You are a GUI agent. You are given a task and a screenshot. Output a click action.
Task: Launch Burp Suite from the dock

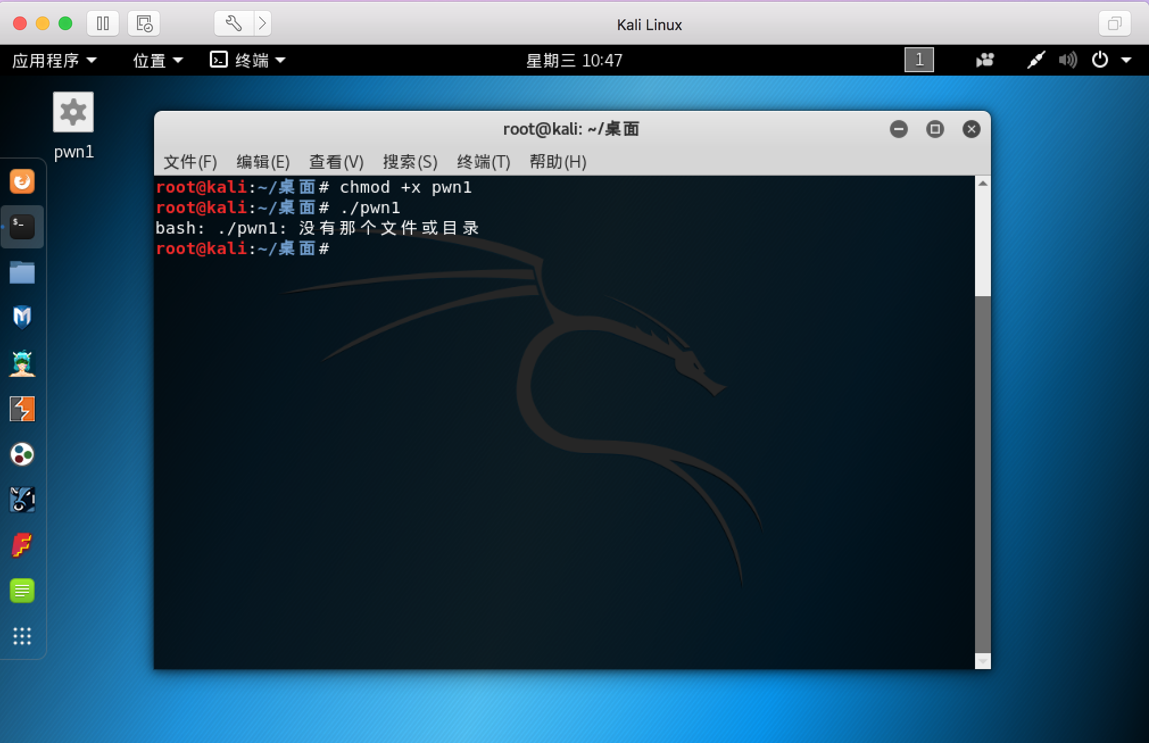pos(22,409)
